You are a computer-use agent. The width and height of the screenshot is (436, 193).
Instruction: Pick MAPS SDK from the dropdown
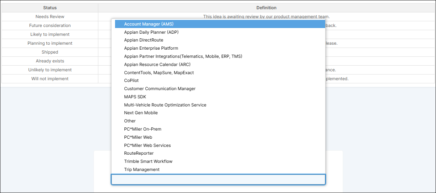[135, 97]
